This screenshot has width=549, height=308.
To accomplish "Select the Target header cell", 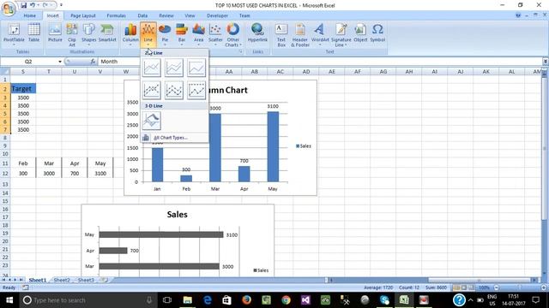I will click(23, 89).
